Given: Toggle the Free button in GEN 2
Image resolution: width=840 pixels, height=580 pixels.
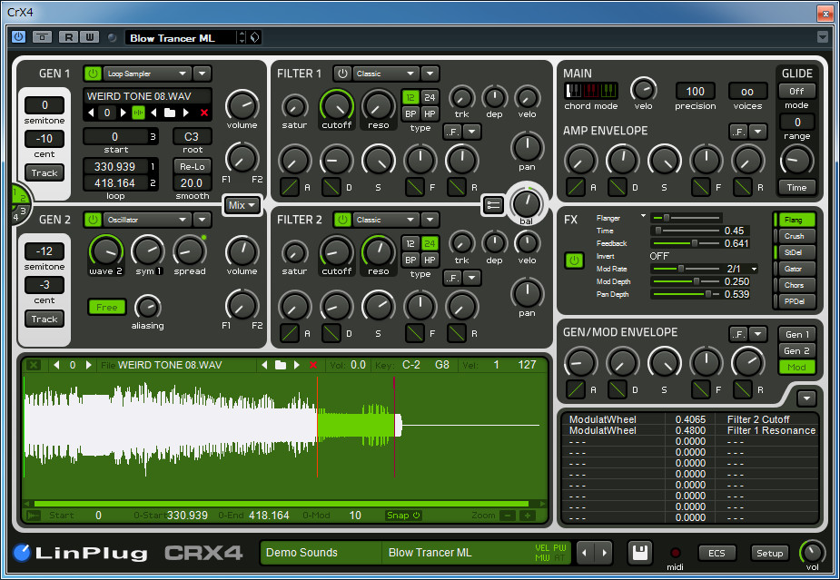Looking at the screenshot, I should pos(107,307).
